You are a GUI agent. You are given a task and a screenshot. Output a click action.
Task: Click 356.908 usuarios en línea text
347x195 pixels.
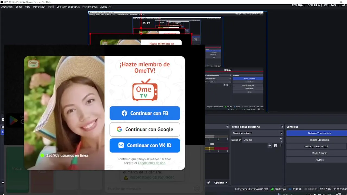[x=67, y=155]
